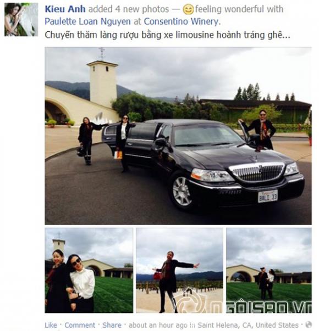Visit the Consentino Winery page link
Screen dimensions: 319x331
coord(182,22)
